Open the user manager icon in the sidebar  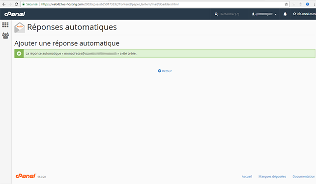pos(5,36)
